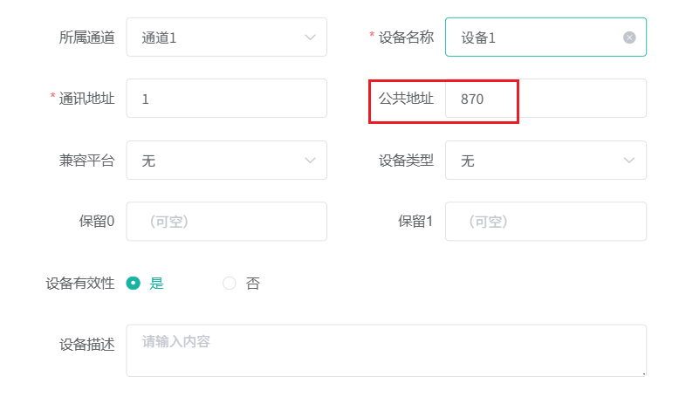Expand the 所属通道 dropdown arrow

tap(310, 38)
